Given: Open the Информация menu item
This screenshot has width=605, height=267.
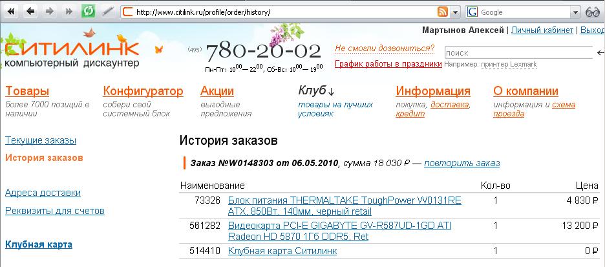Looking at the screenshot, I should (433, 91).
